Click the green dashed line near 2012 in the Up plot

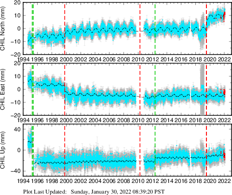pos(155,151)
